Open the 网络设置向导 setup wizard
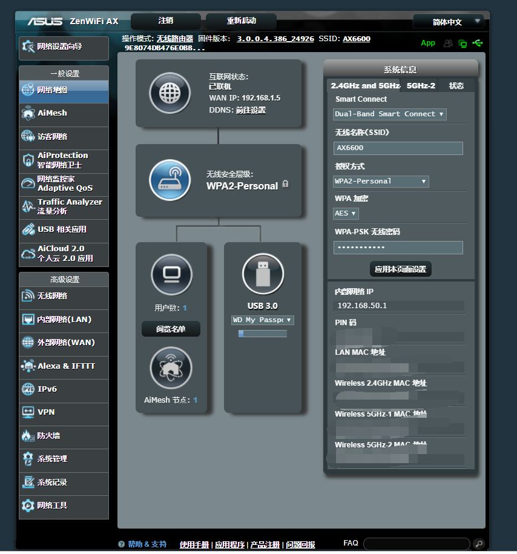This screenshot has width=517, height=554. pos(64,47)
